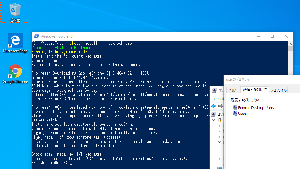The image size is (300, 169).
Task: Go forward with the gray arrow in the management console
Action: 220,106
